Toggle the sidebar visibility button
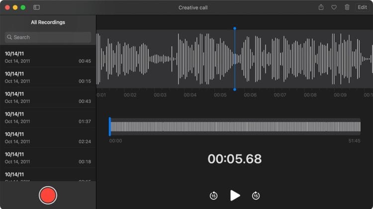The width and height of the screenshot is (373, 209). (x=36, y=7)
